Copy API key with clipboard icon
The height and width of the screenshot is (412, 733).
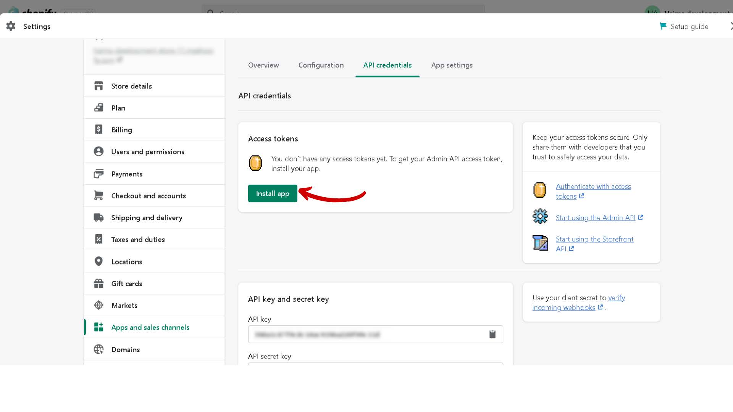tap(492, 335)
